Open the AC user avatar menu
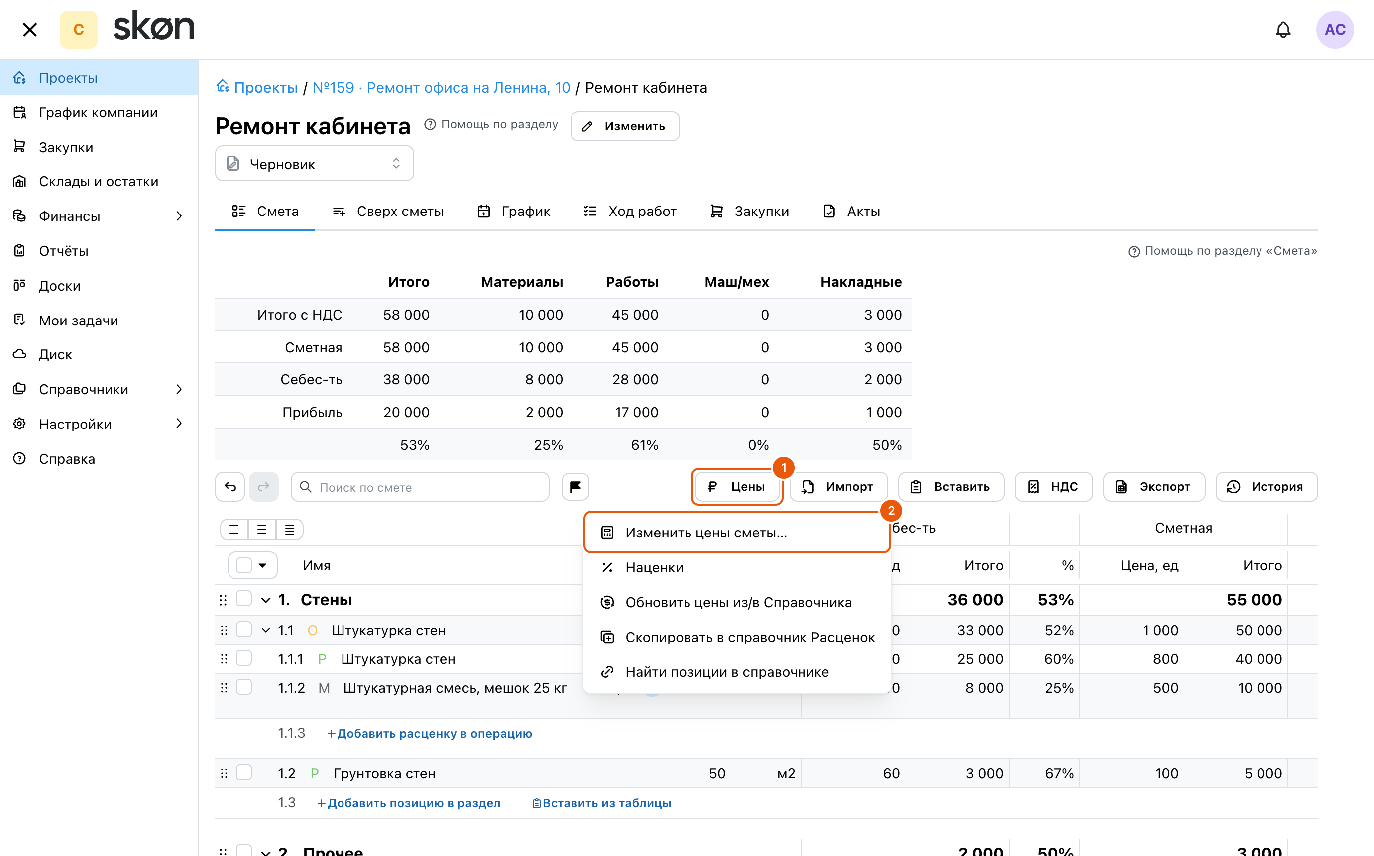The image size is (1374, 856). pyautogui.click(x=1334, y=29)
